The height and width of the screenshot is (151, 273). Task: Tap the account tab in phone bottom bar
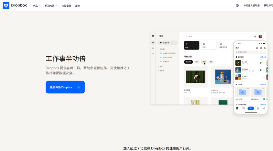(x=264, y=108)
